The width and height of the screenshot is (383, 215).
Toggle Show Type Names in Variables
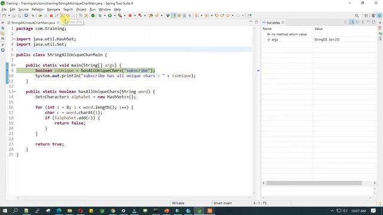pyautogui.click(x=346, y=22)
